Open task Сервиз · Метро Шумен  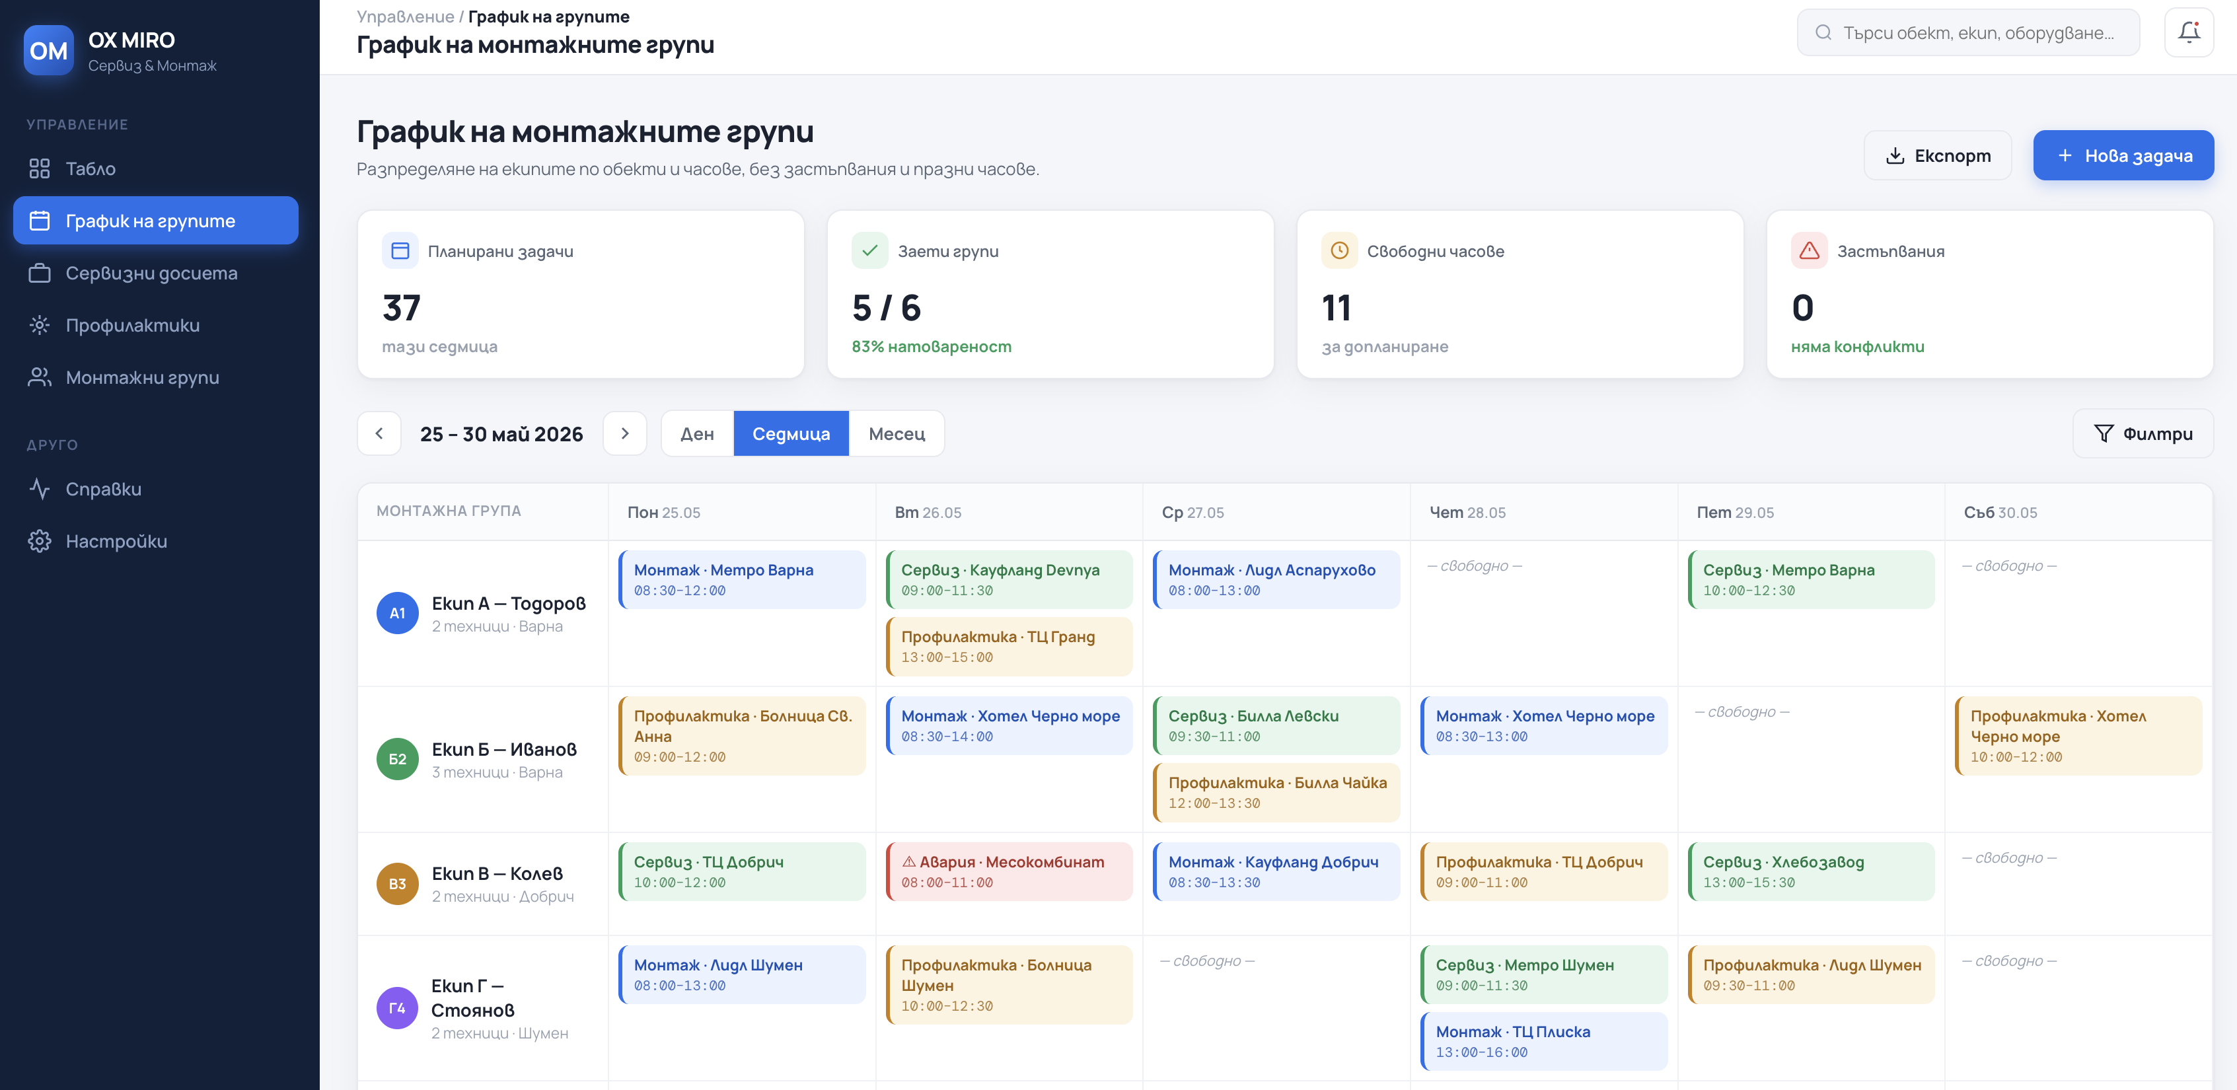click(x=1544, y=975)
